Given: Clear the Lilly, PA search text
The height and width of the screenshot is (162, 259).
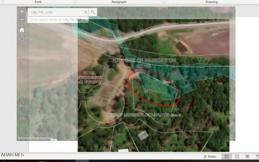Looking at the screenshot, I should 85,12.
